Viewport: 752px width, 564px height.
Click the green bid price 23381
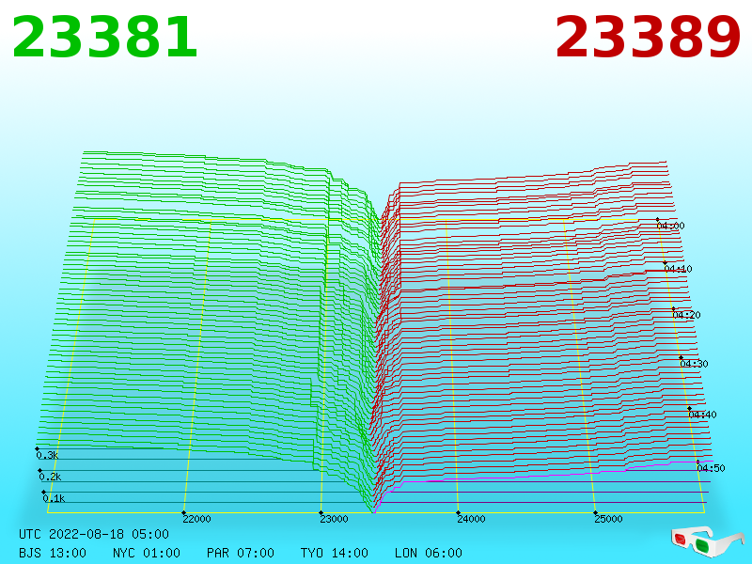point(104,38)
